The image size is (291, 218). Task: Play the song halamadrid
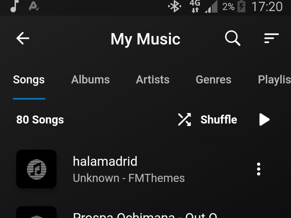tap(105, 161)
